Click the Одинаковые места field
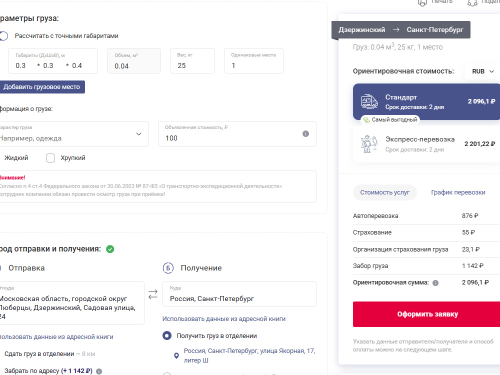Viewport: 500px width, 375px height. 253,61
